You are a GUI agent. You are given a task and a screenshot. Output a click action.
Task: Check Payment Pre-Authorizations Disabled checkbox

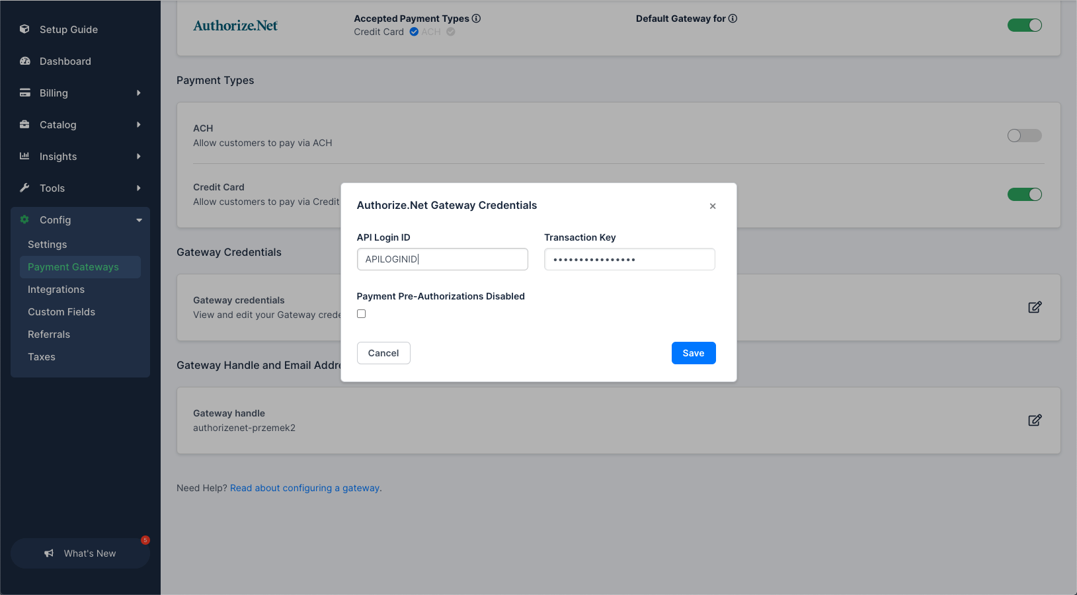361,314
